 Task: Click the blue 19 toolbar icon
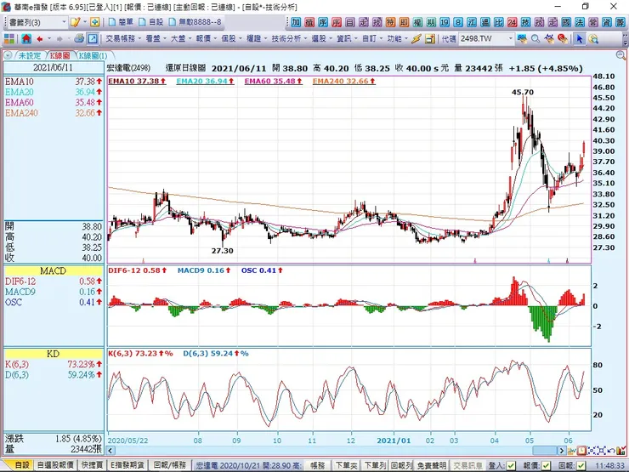click(x=445, y=22)
